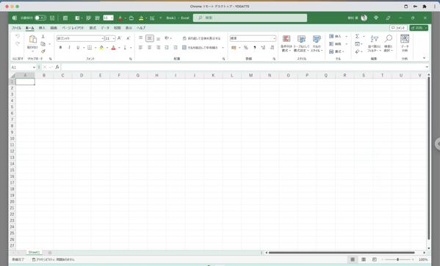Open the font name dropdown
This screenshot has height=266, width=440.
tap(102, 38)
